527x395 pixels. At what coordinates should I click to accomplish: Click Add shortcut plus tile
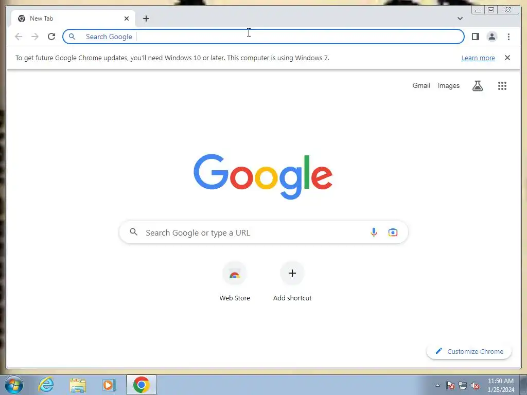(292, 273)
